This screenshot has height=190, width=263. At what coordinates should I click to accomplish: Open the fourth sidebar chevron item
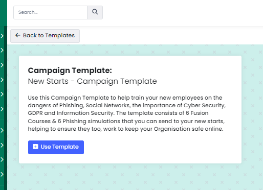coord(2,80)
